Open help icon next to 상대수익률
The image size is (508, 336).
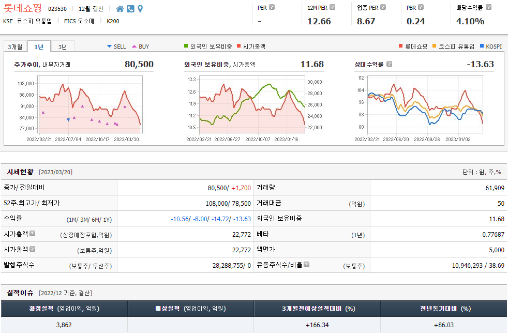coord(390,64)
